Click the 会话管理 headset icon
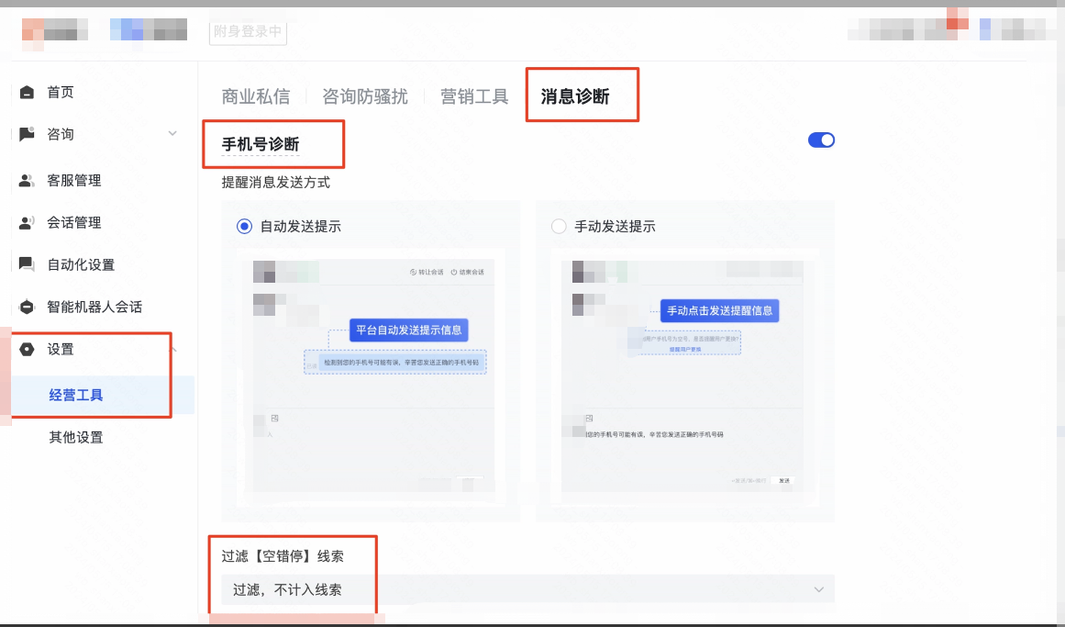 tap(28, 222)
